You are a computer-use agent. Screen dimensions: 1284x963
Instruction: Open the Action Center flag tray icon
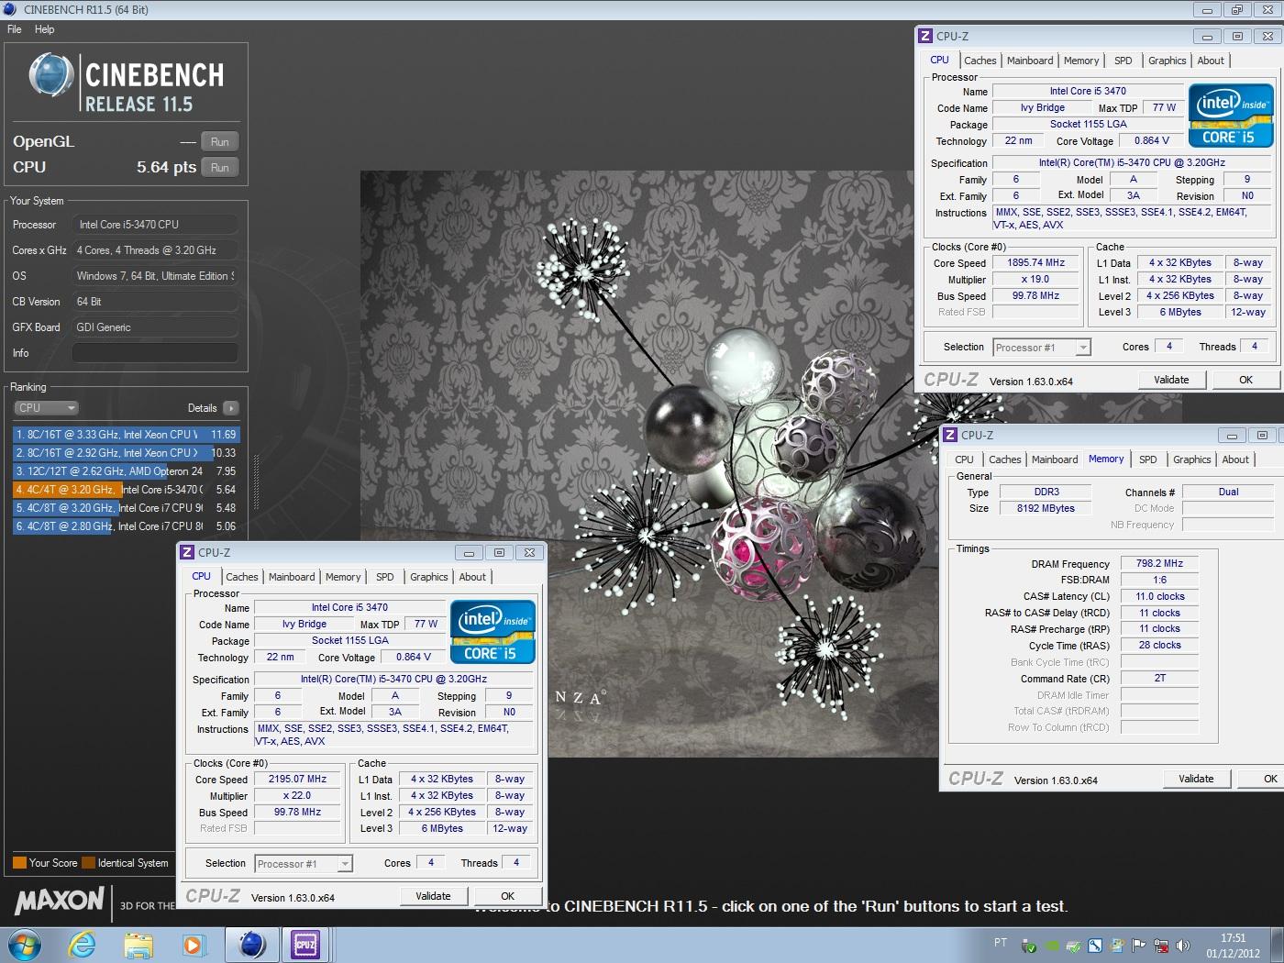pyautogui.click(x=1139, y=946)
